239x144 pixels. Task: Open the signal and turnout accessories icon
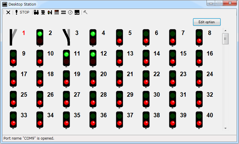point(50,12)
